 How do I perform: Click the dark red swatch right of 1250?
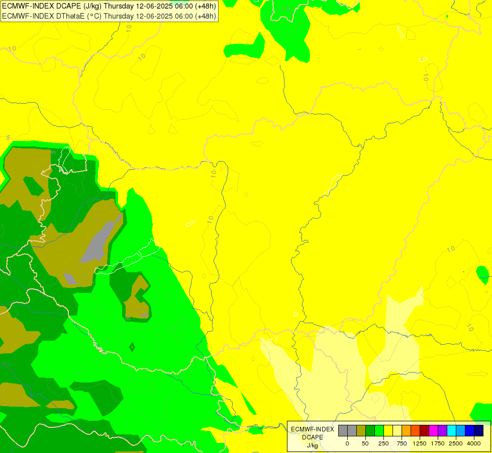pos(424,430)
